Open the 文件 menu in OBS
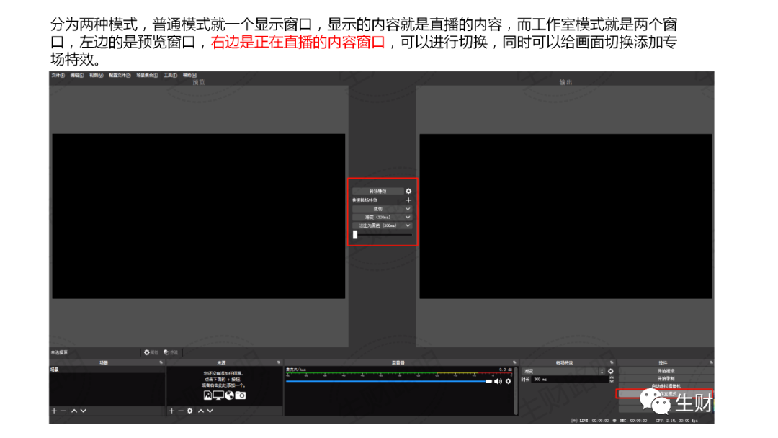Viewport: 778px width, 438px height. [58, 76]
